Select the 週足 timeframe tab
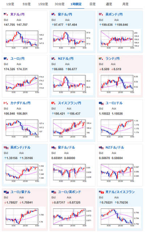This screenshot has height=232, width=145. tap(109, 4)
